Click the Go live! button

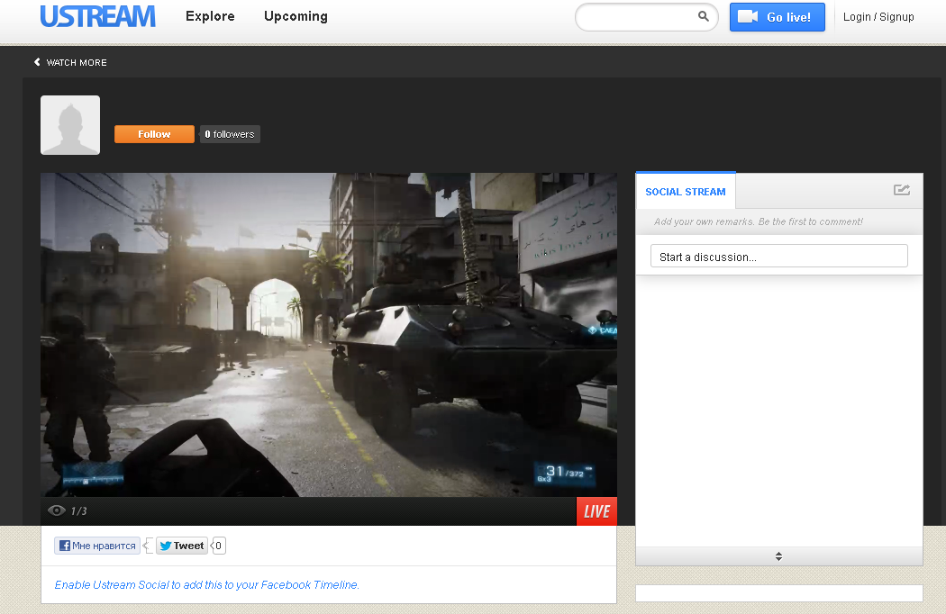point(777,17)
